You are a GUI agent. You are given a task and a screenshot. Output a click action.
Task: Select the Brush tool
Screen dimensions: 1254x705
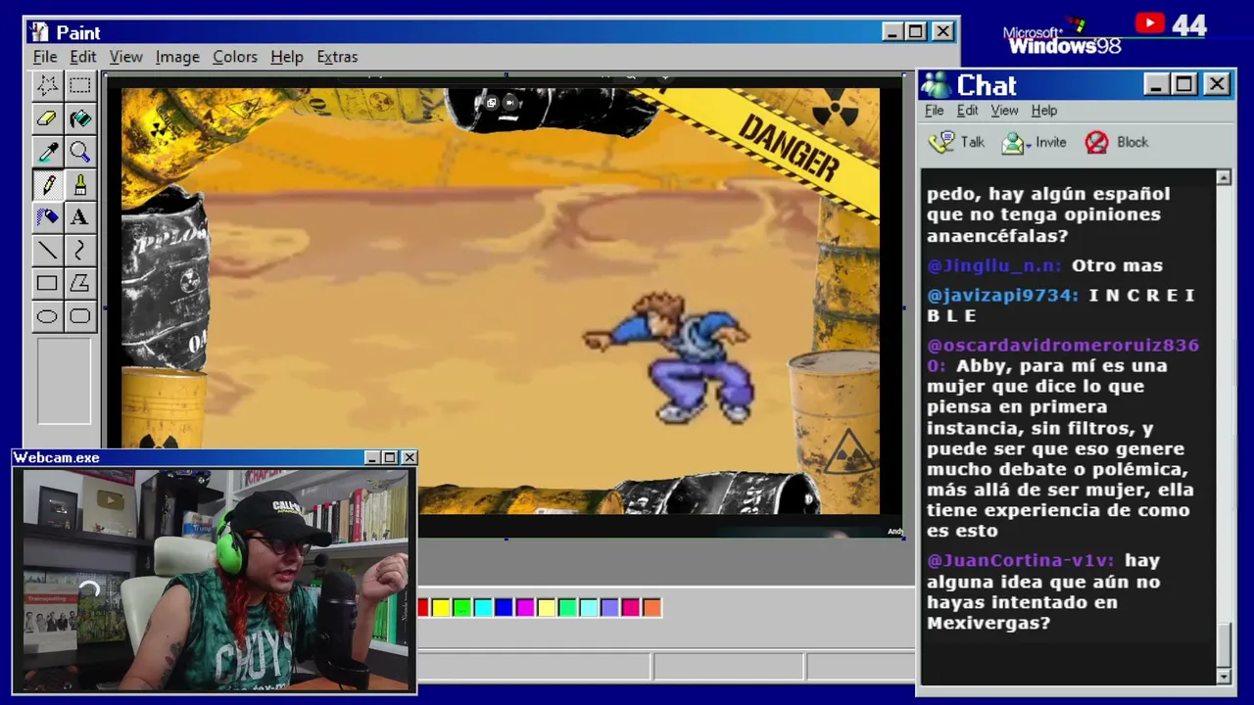(80, 185)
